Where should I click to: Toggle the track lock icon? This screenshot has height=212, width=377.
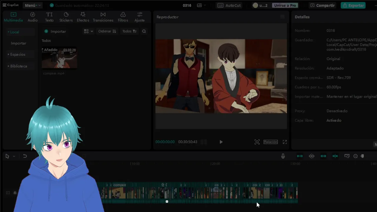click(x=15, y=193)
